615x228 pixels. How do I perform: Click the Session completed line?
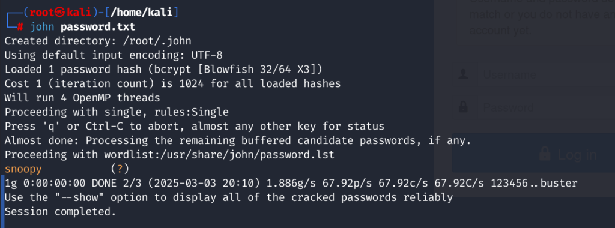(61, 212)
